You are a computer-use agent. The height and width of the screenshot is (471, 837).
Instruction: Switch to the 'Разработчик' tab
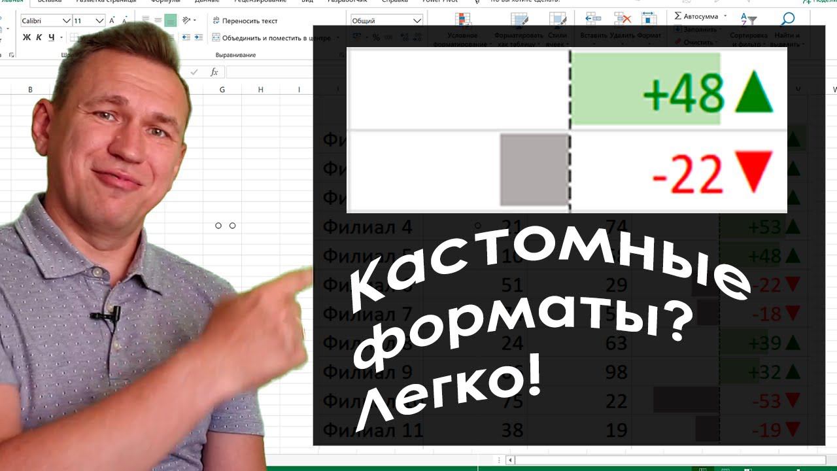[346, 2]
